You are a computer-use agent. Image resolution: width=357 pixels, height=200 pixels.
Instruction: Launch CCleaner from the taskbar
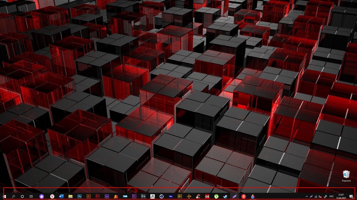click(x=198, y=196)
